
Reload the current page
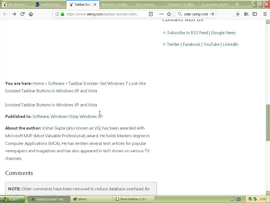coord(22,14)
